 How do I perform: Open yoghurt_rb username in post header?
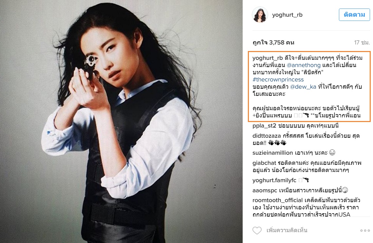(x=287, y=15)
